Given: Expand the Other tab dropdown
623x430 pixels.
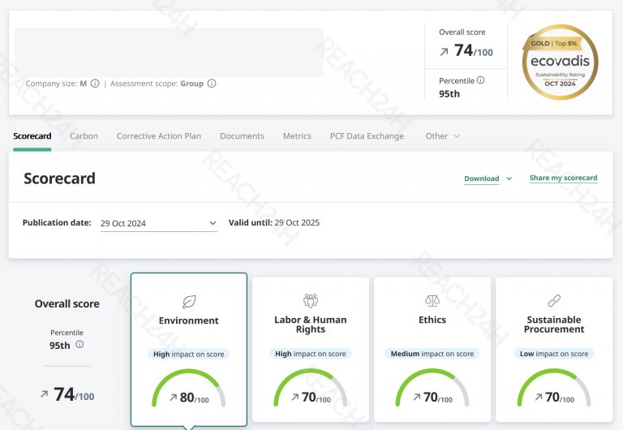Looking at the screenshot, I should (x=443, y=136).
